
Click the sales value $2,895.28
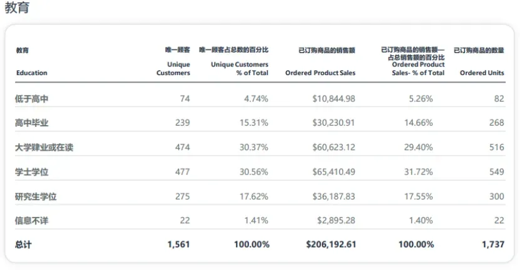pyautogui.click(x=336, y=221)
